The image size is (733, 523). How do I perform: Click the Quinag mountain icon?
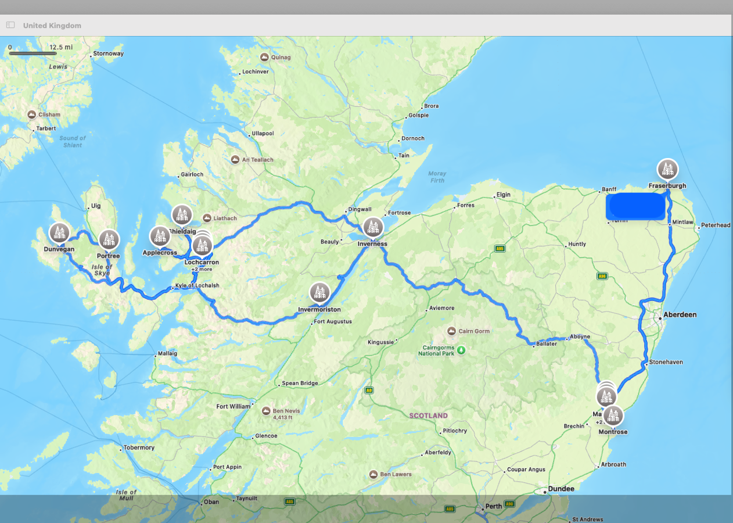tap(265, 57)
